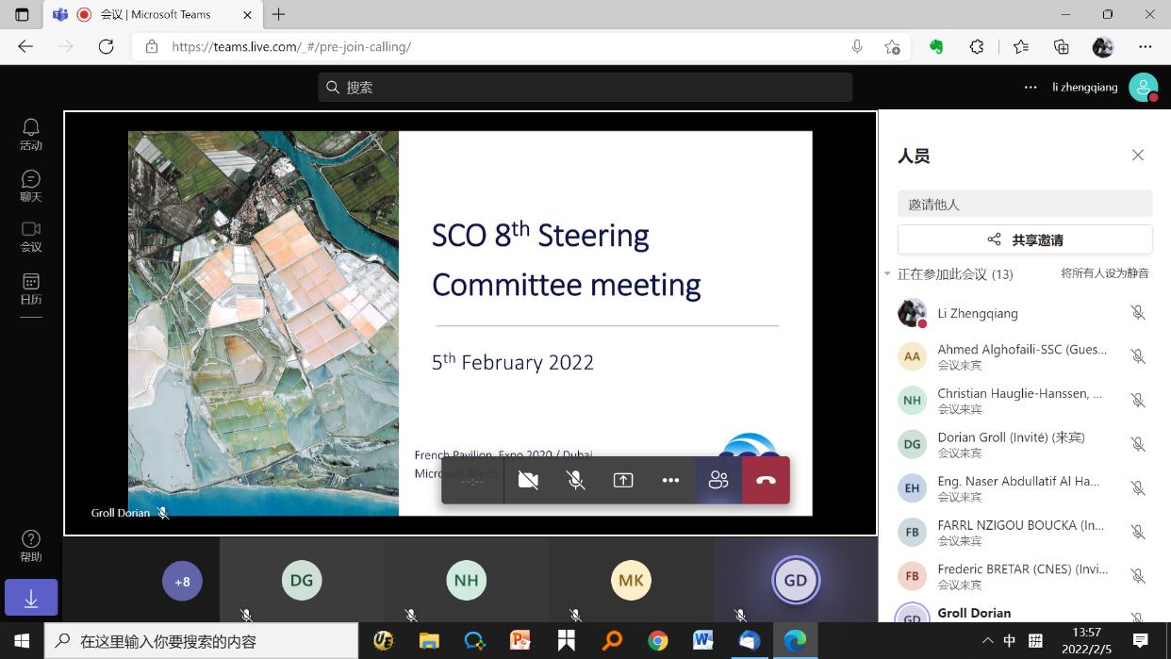Show hidden system tray icons
Image resolution: width=1171 pixels, height=659 pixels.
(987, 641)
